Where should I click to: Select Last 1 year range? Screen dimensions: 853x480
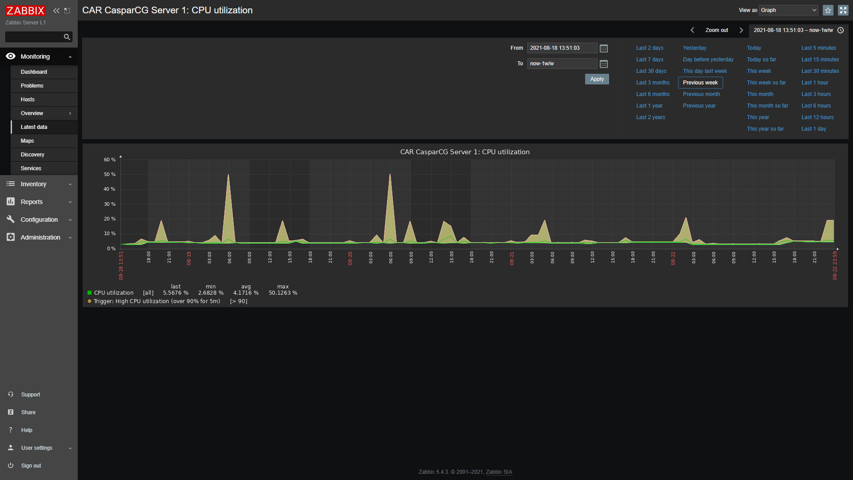point(649,106)
